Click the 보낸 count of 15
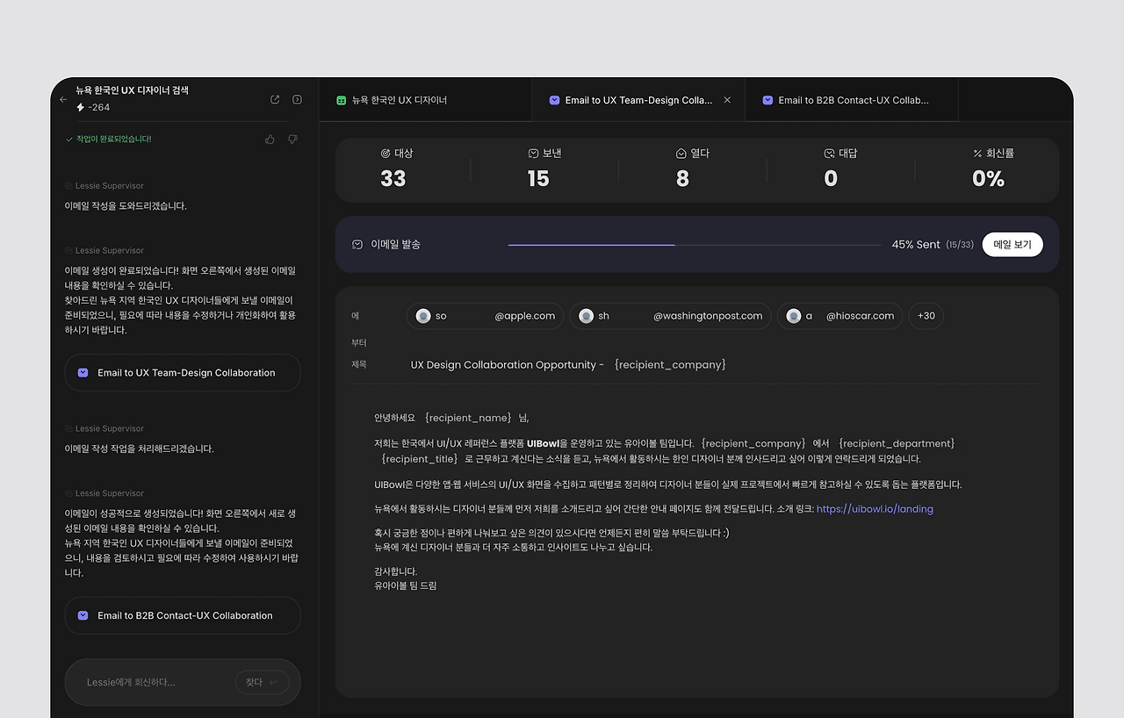 click(538, 179)
